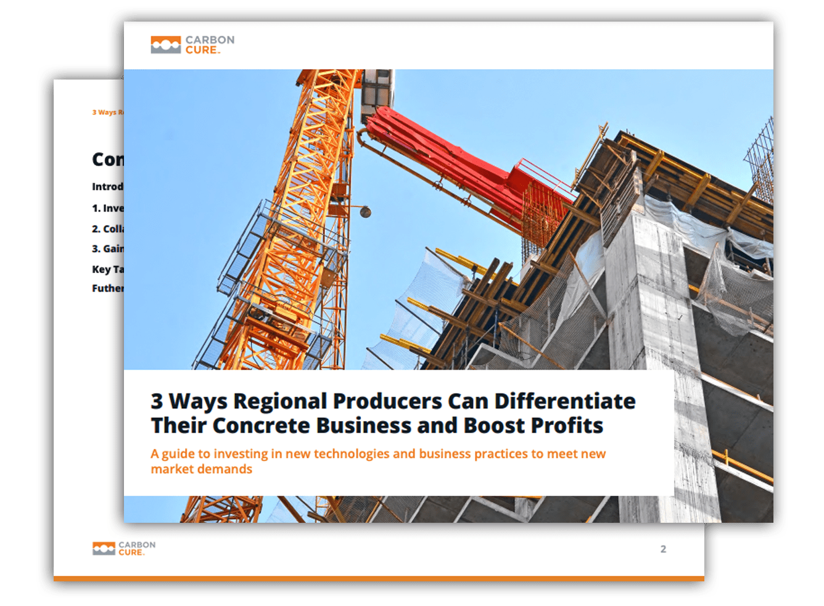Screen dimensions: 824x606
Task: Click the '3. Gain' contents entry on the back page
Action: click(108, 248)
